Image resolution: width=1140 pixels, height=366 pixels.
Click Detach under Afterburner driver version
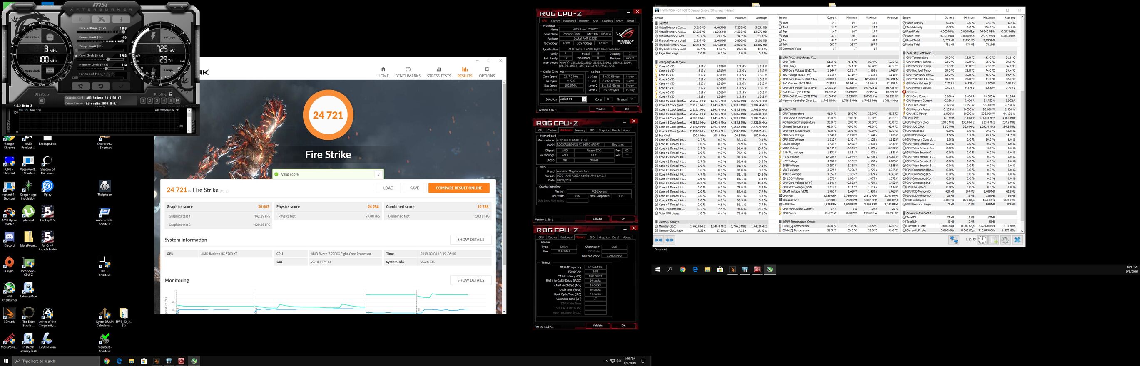100,106
